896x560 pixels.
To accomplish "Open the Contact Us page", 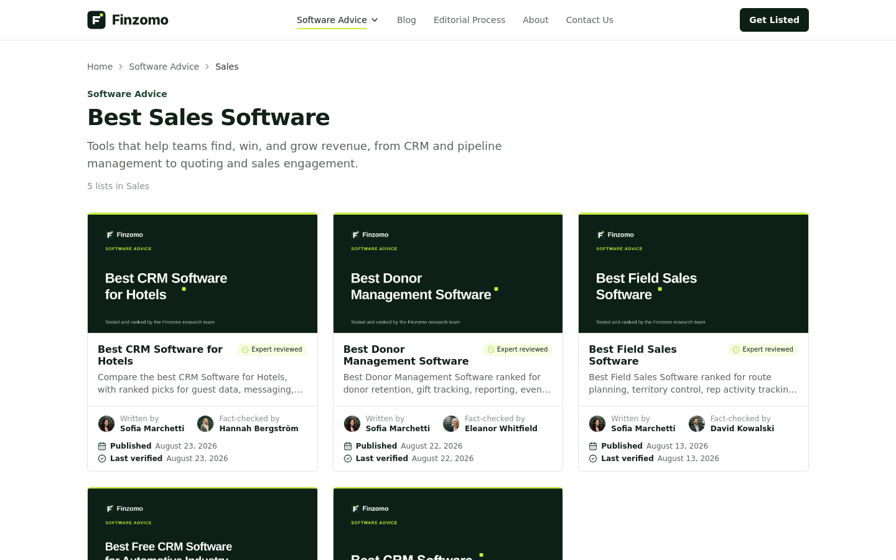I will pos(589,20).
